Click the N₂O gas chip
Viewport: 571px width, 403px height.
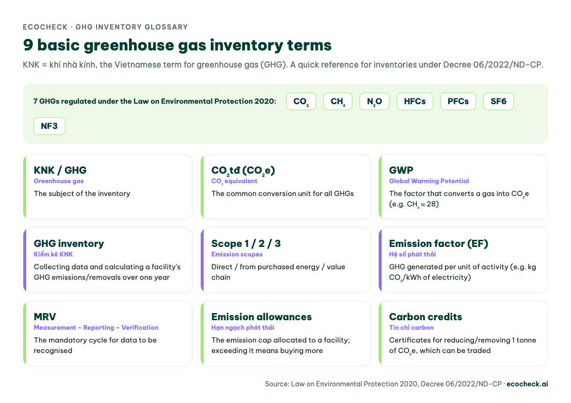(374, 101)
